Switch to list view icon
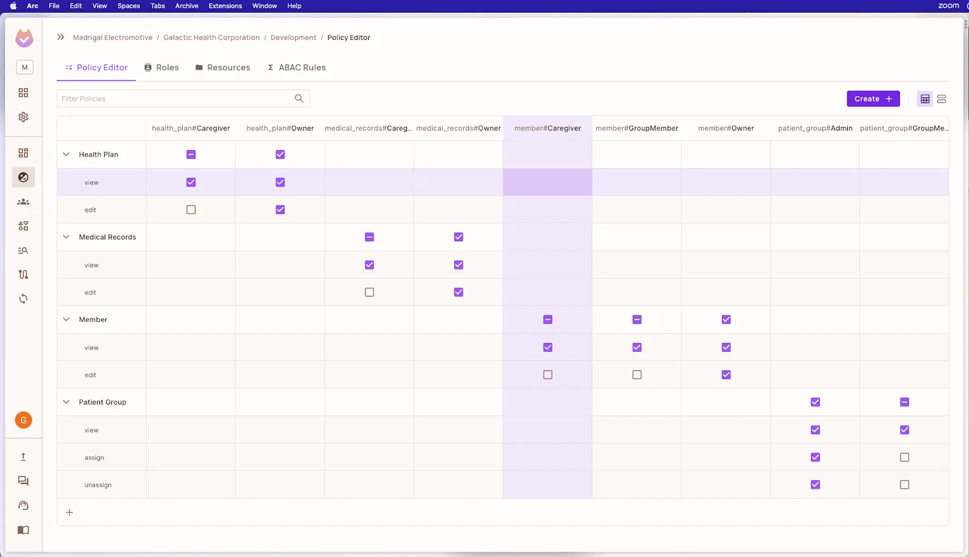 pos(941,99)
